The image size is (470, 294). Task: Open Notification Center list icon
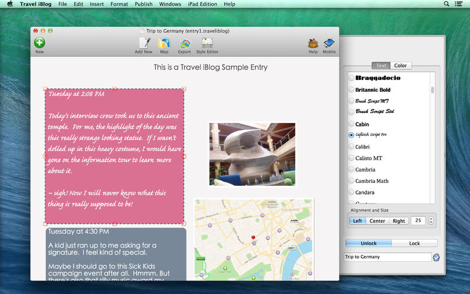click(458, 4)
